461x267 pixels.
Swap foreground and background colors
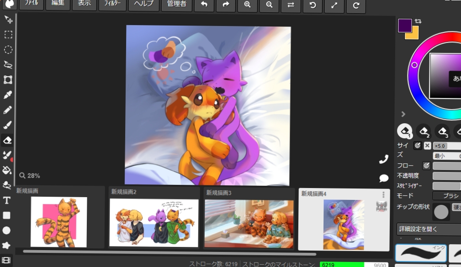pos(418,21)
